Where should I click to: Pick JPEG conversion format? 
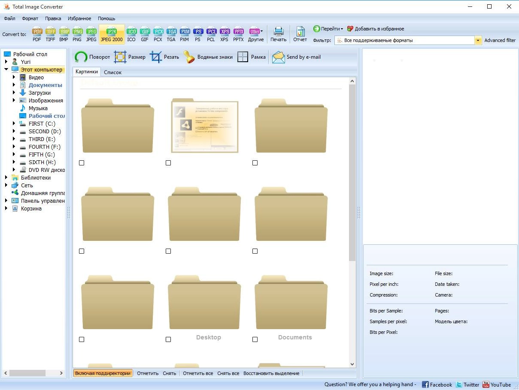91,34
